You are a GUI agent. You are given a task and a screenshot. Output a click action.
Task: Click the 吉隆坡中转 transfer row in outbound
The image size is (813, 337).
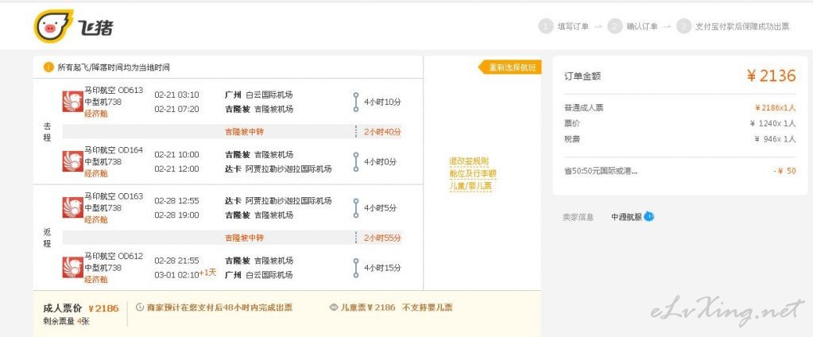(x=232, y=132)
